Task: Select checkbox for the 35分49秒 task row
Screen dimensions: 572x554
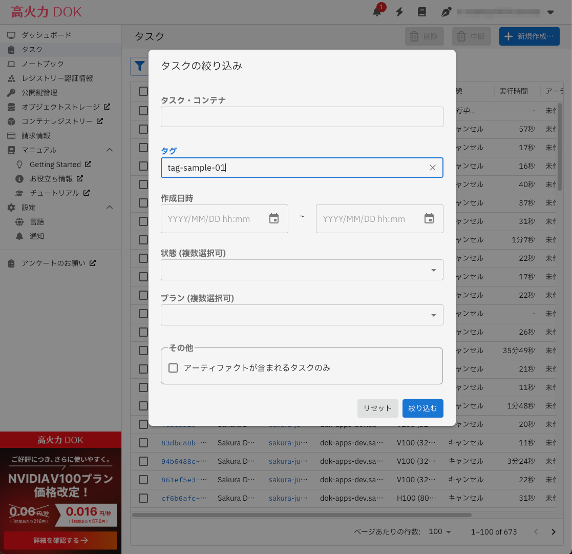Action: [143, 351]
